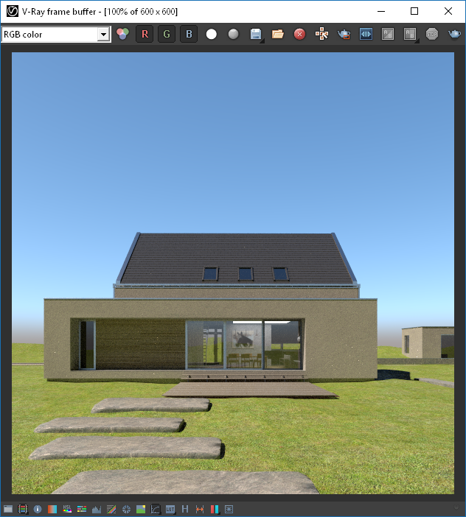The height and width of the screenshot is (517, 466).
Task: Close the V-Ray frame buffer window
Action: pyautogui.click(x=448, y=11)
